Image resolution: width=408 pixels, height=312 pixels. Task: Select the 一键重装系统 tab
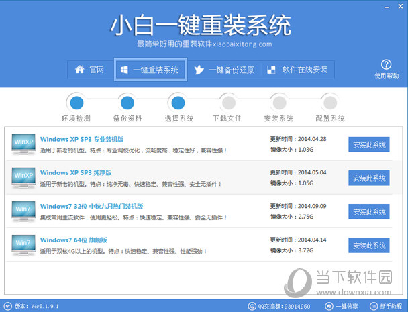click(150, 70)
